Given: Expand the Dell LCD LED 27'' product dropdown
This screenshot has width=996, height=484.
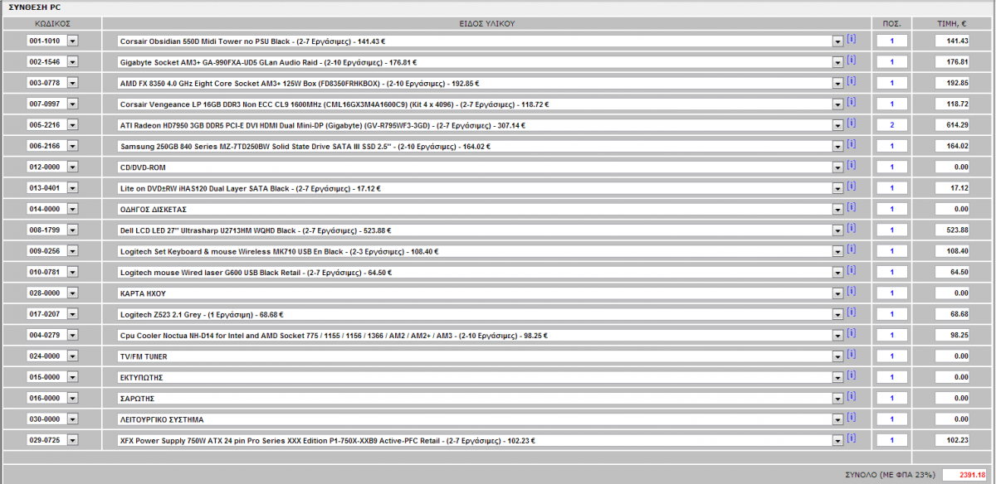Looking at the screenshot, I should pos(837,230).
